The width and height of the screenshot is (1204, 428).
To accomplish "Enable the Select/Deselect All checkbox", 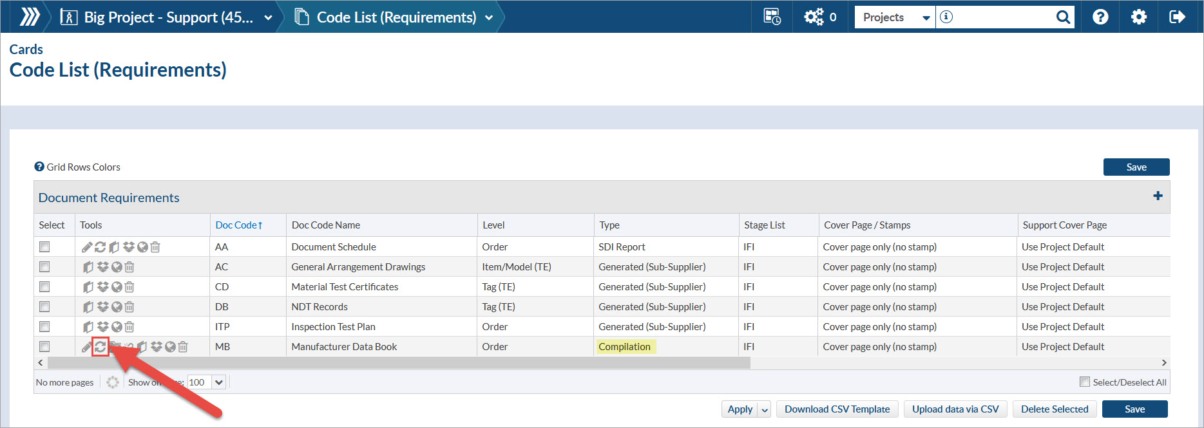I will point(1085,382).
